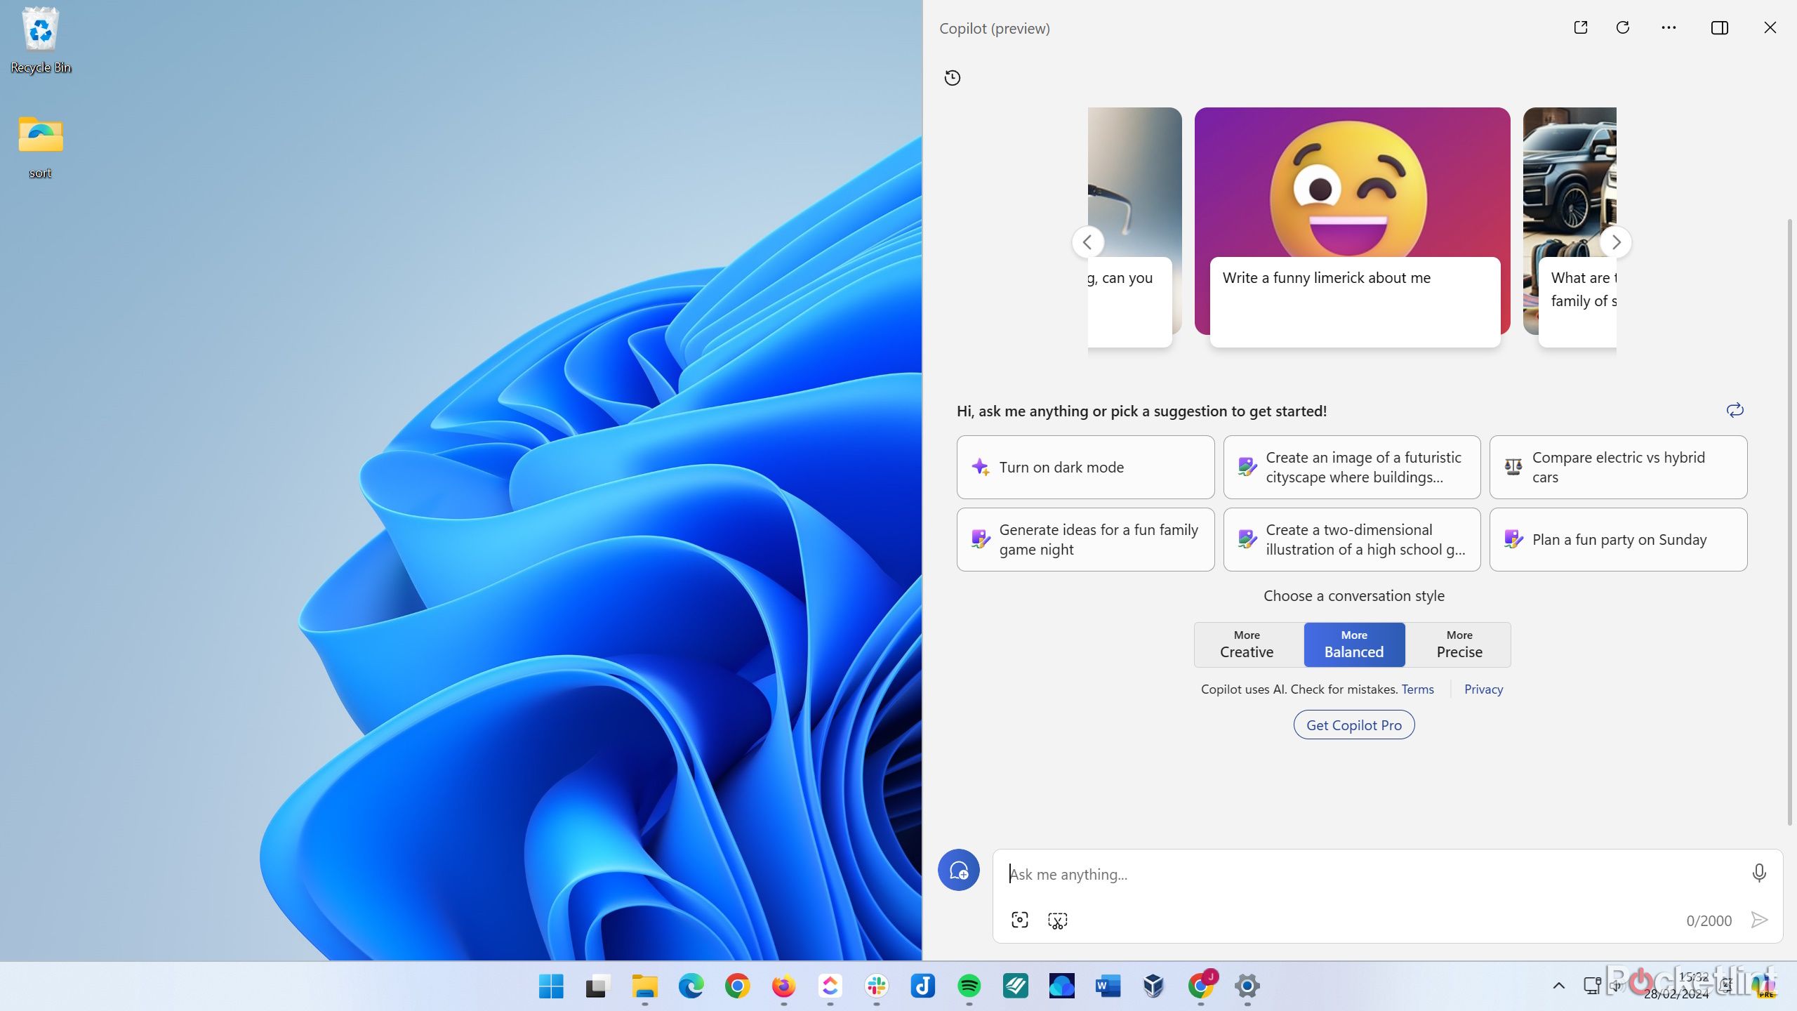
Task: Launch Firefox from taskbar
Action: click(x=783, y=986)
